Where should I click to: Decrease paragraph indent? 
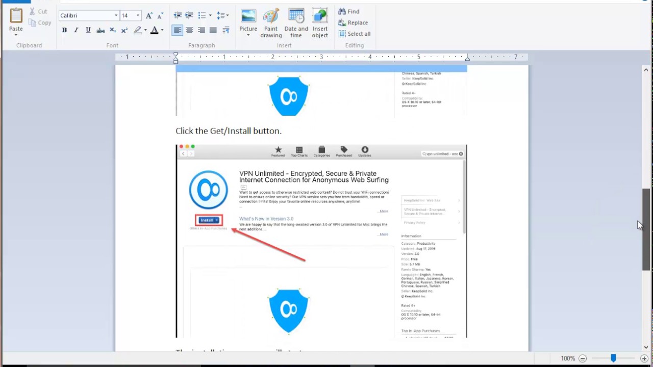pos(178,16)
